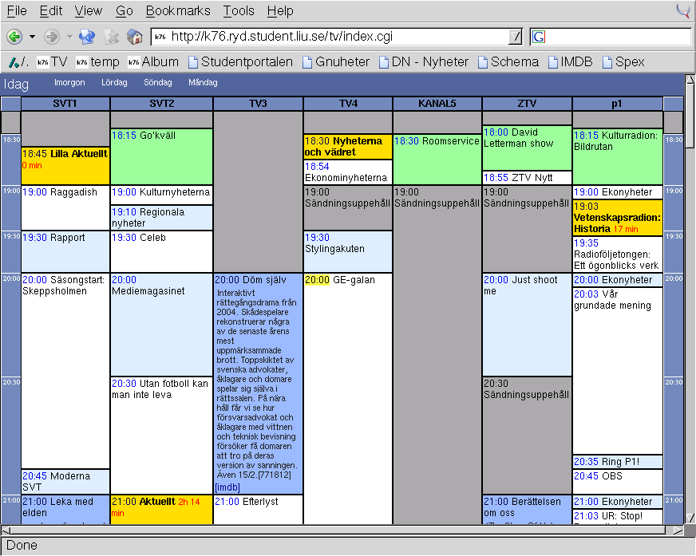Open the View menu

pos(89,10)
